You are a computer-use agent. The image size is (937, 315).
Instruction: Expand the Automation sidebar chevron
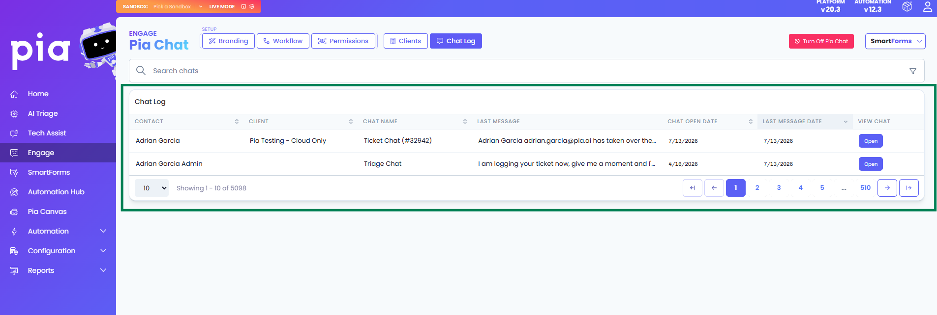(103, 231)
